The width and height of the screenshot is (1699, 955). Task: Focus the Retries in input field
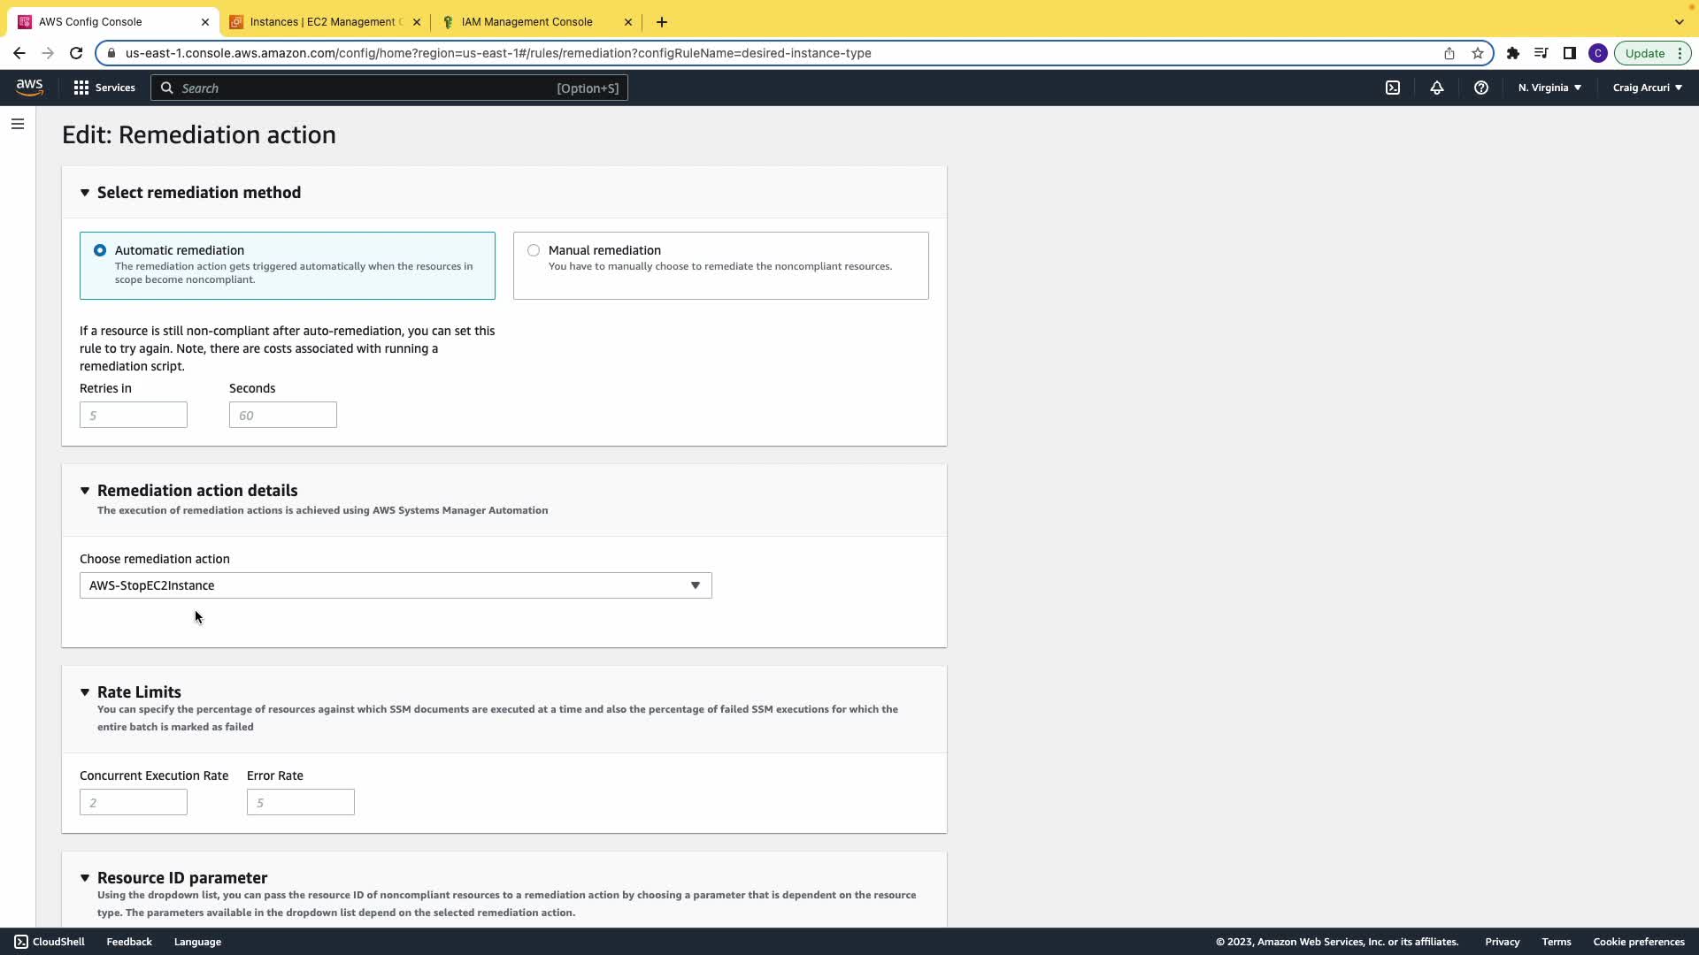point(134,415)
